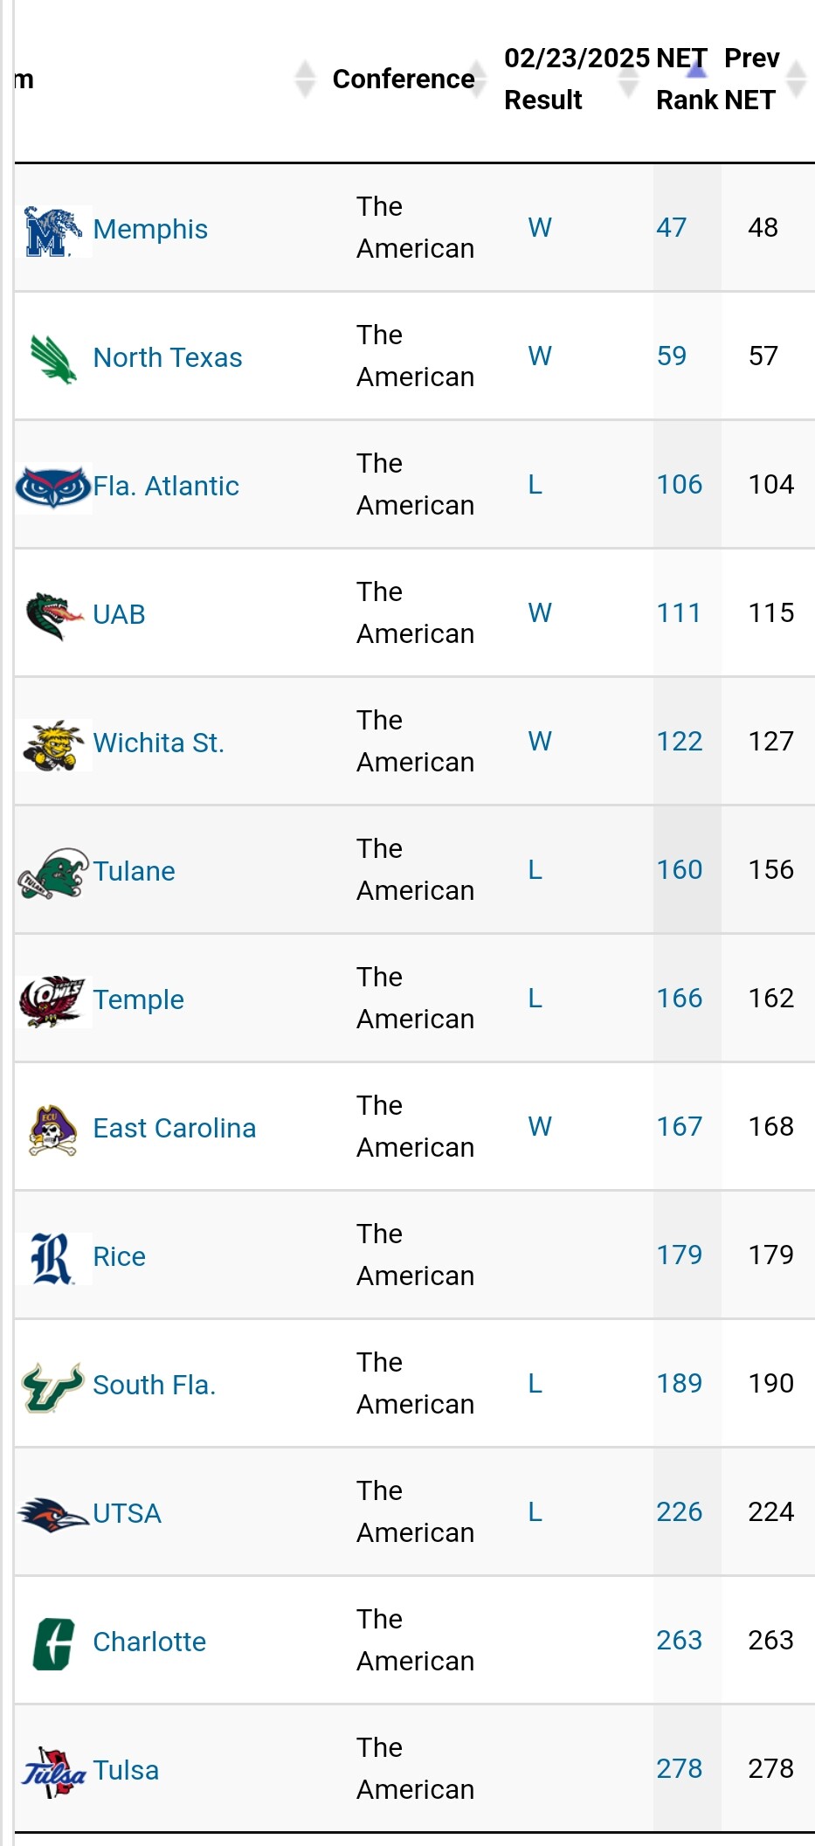Click the Tulane green wave logo
Screen dimensions: 815x1846
tap(52, 873)
